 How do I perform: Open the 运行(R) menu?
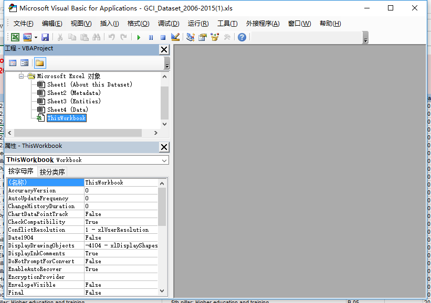(198, 24)
